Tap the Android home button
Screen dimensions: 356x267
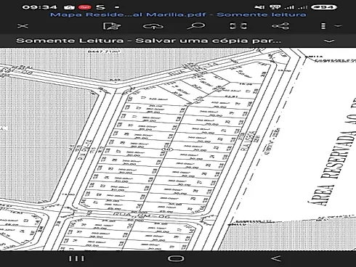pos(176,258)
